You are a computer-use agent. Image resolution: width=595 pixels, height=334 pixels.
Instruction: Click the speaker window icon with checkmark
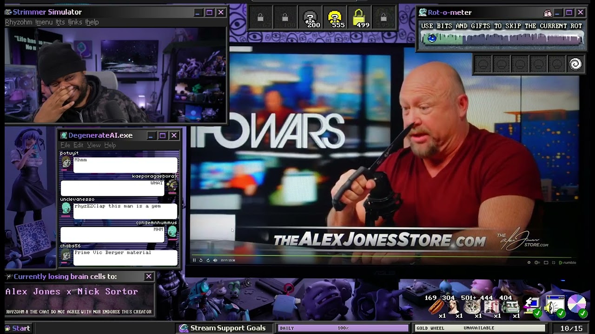coord(555,307)
